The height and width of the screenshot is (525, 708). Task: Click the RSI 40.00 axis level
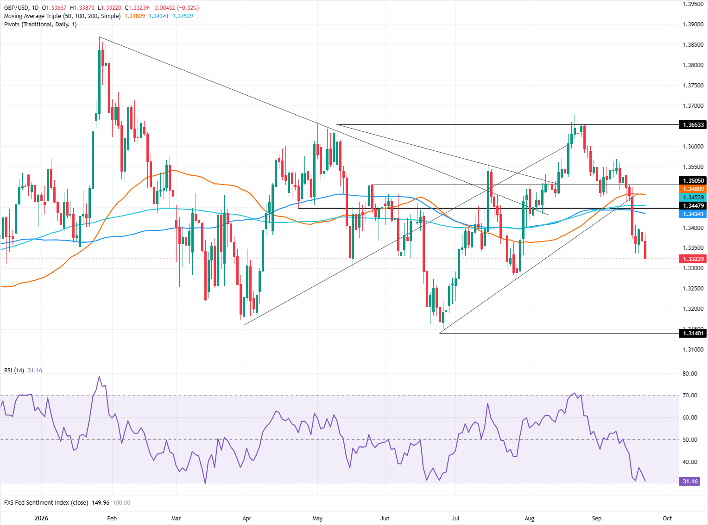(x=690, y=462)
